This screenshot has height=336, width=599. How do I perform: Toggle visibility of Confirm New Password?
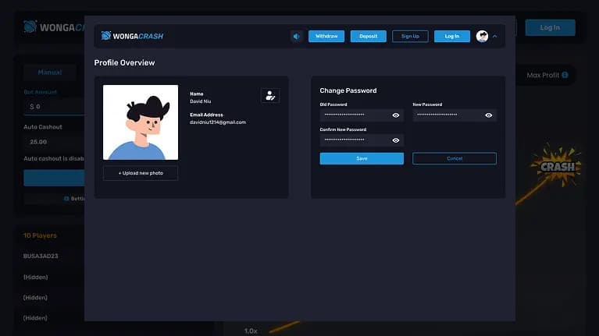tap(396, 140)
